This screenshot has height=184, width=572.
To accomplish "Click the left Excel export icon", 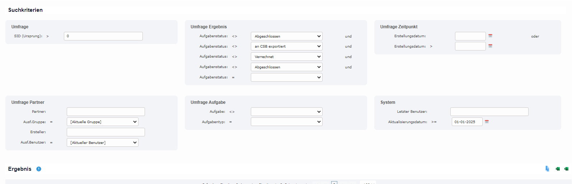I will click(558, 169).
